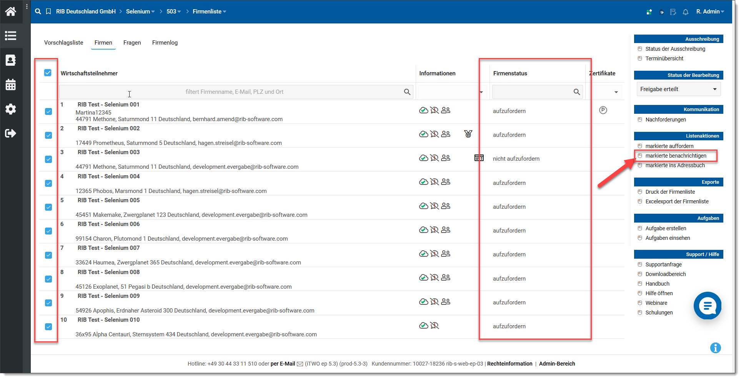Click the news-card icon for Selenium 003
The width and height of the screenshot is (741, 379).
pos(479,158)
